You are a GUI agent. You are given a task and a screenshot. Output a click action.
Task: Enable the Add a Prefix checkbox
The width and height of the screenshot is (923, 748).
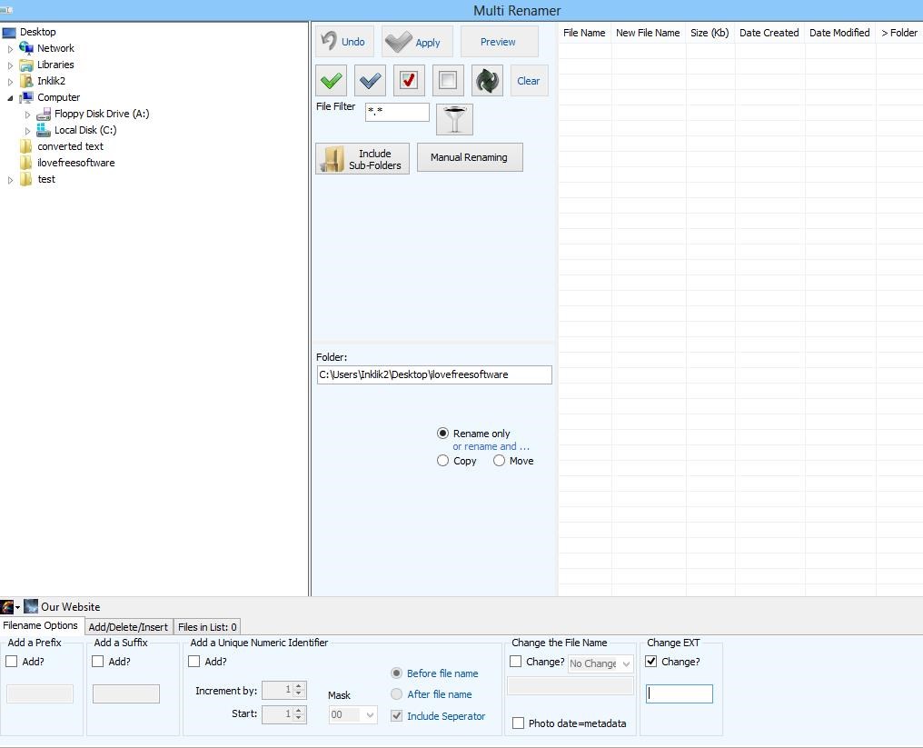click(x=11, y=662)
